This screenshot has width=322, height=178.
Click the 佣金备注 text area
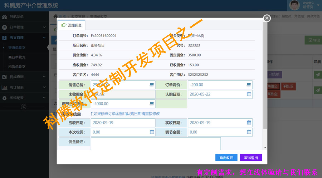coord(156,144)
